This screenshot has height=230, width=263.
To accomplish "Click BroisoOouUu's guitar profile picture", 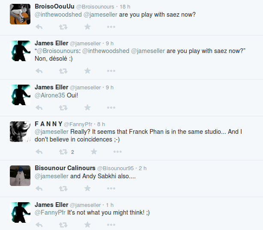I will click(20, 14).
